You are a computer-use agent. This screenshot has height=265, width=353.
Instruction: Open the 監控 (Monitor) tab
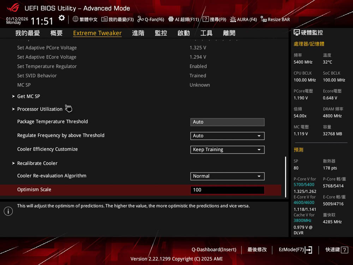click(161, 33)
